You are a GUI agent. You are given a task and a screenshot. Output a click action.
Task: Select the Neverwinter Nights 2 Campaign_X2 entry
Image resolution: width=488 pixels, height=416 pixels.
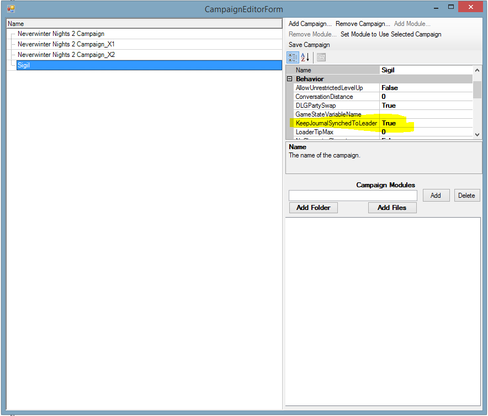pos(66,55)
